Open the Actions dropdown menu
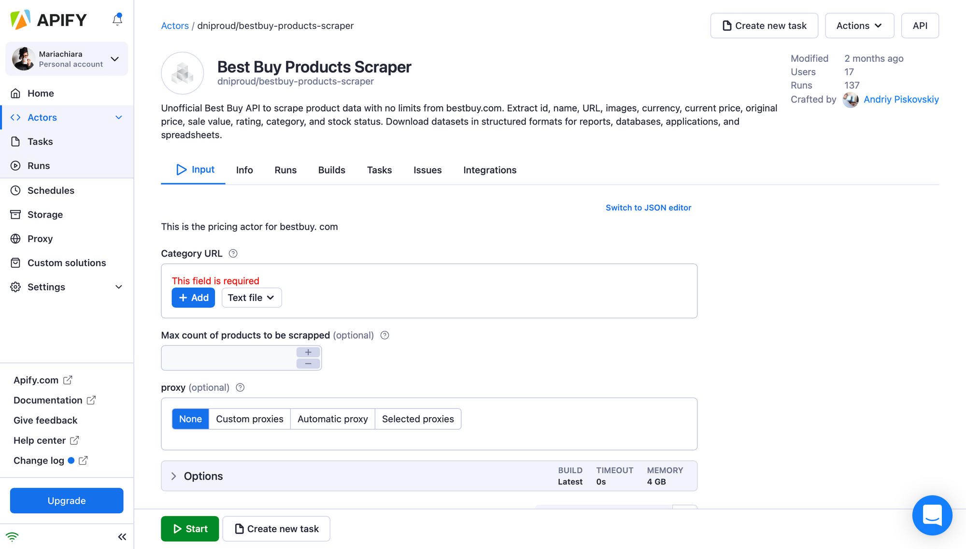 (x=859, y=26)
